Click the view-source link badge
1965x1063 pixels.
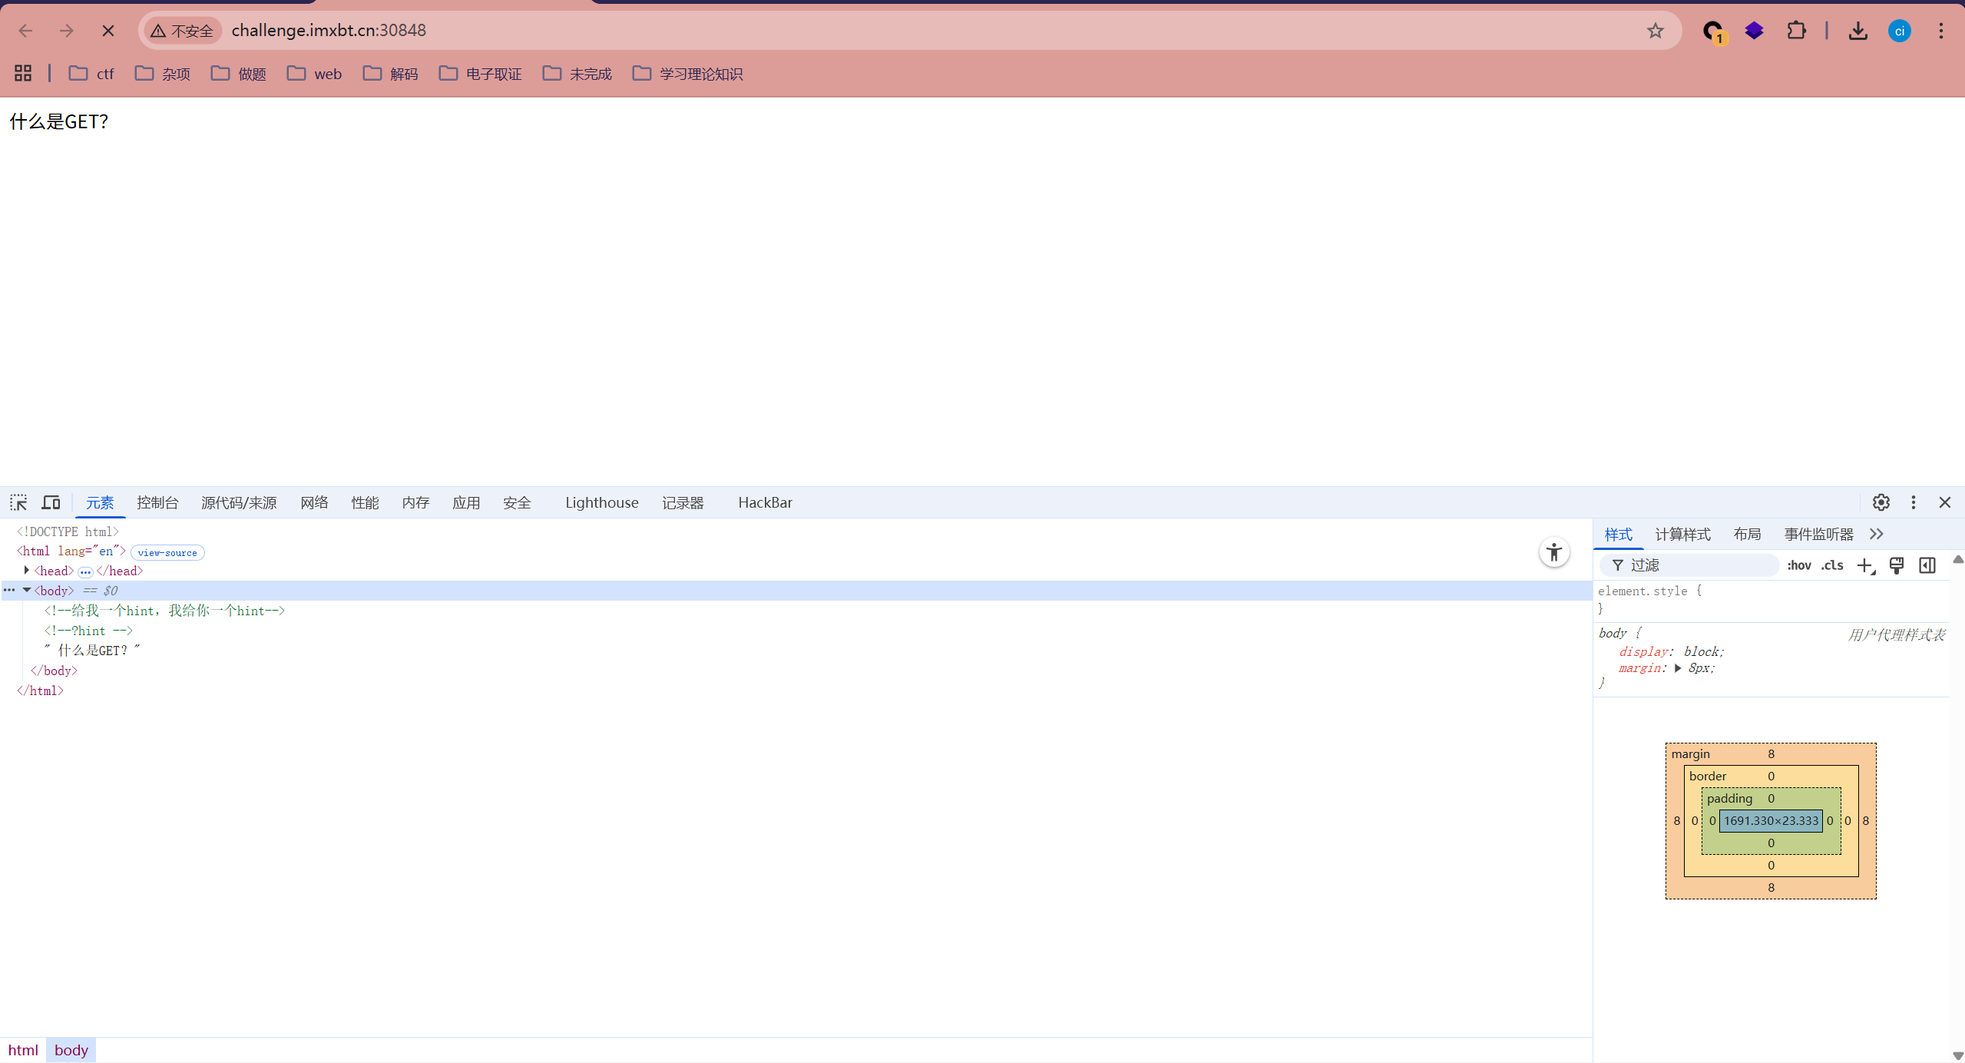coord(167,553)
